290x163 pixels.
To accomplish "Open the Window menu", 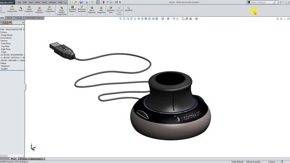I will click(53, 2).
